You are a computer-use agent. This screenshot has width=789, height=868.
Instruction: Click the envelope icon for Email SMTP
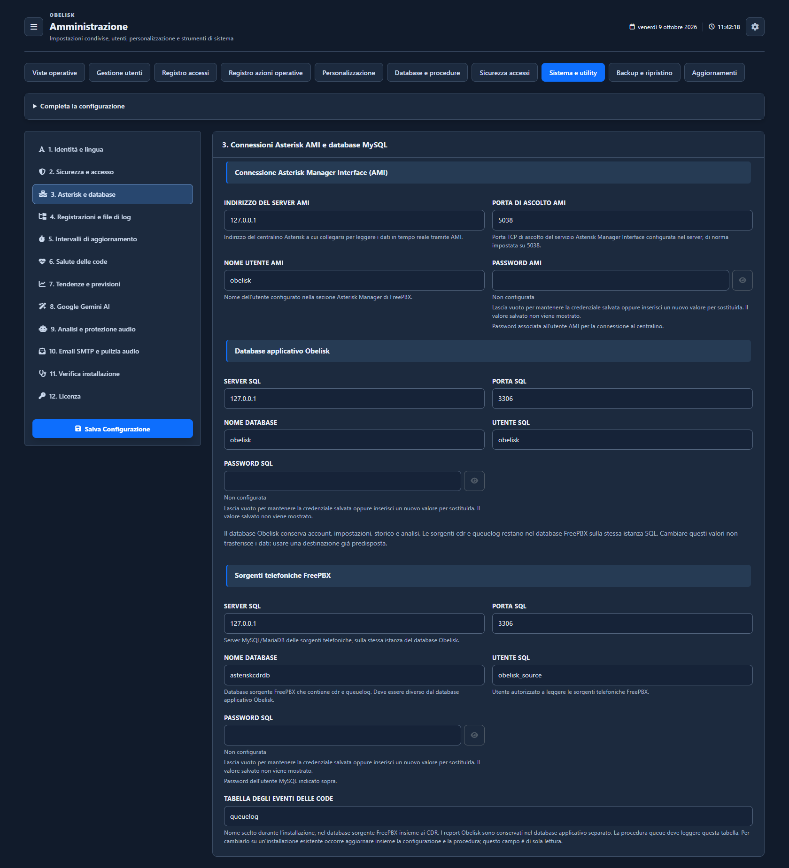tap(42, 351)
